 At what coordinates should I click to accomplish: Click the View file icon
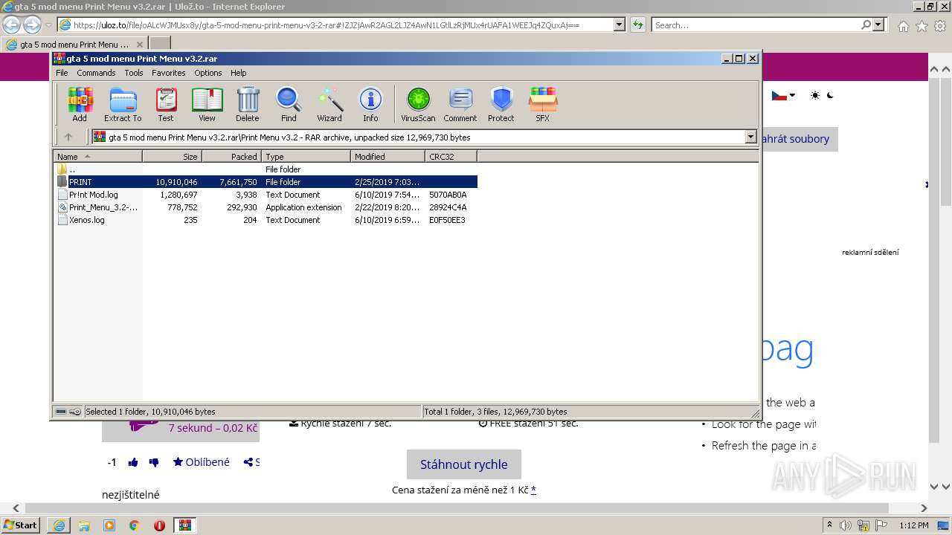coord(207,104)
